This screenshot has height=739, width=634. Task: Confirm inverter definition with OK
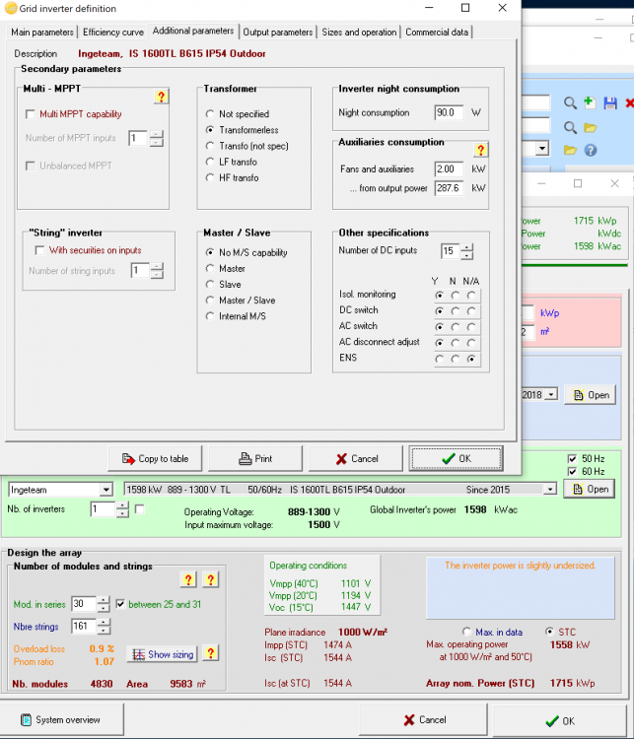(457, 458)
